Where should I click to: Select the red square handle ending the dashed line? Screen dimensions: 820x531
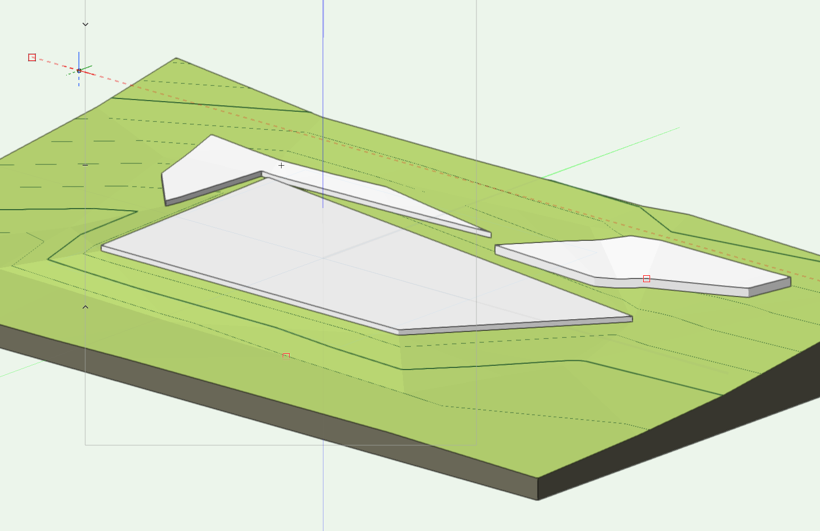pos(32,57)
